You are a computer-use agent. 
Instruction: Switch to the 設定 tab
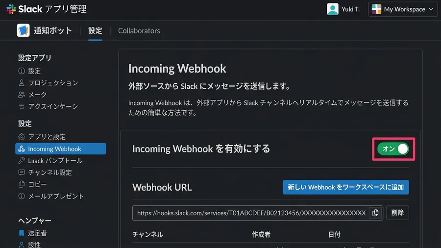click(x=95, y=31)
